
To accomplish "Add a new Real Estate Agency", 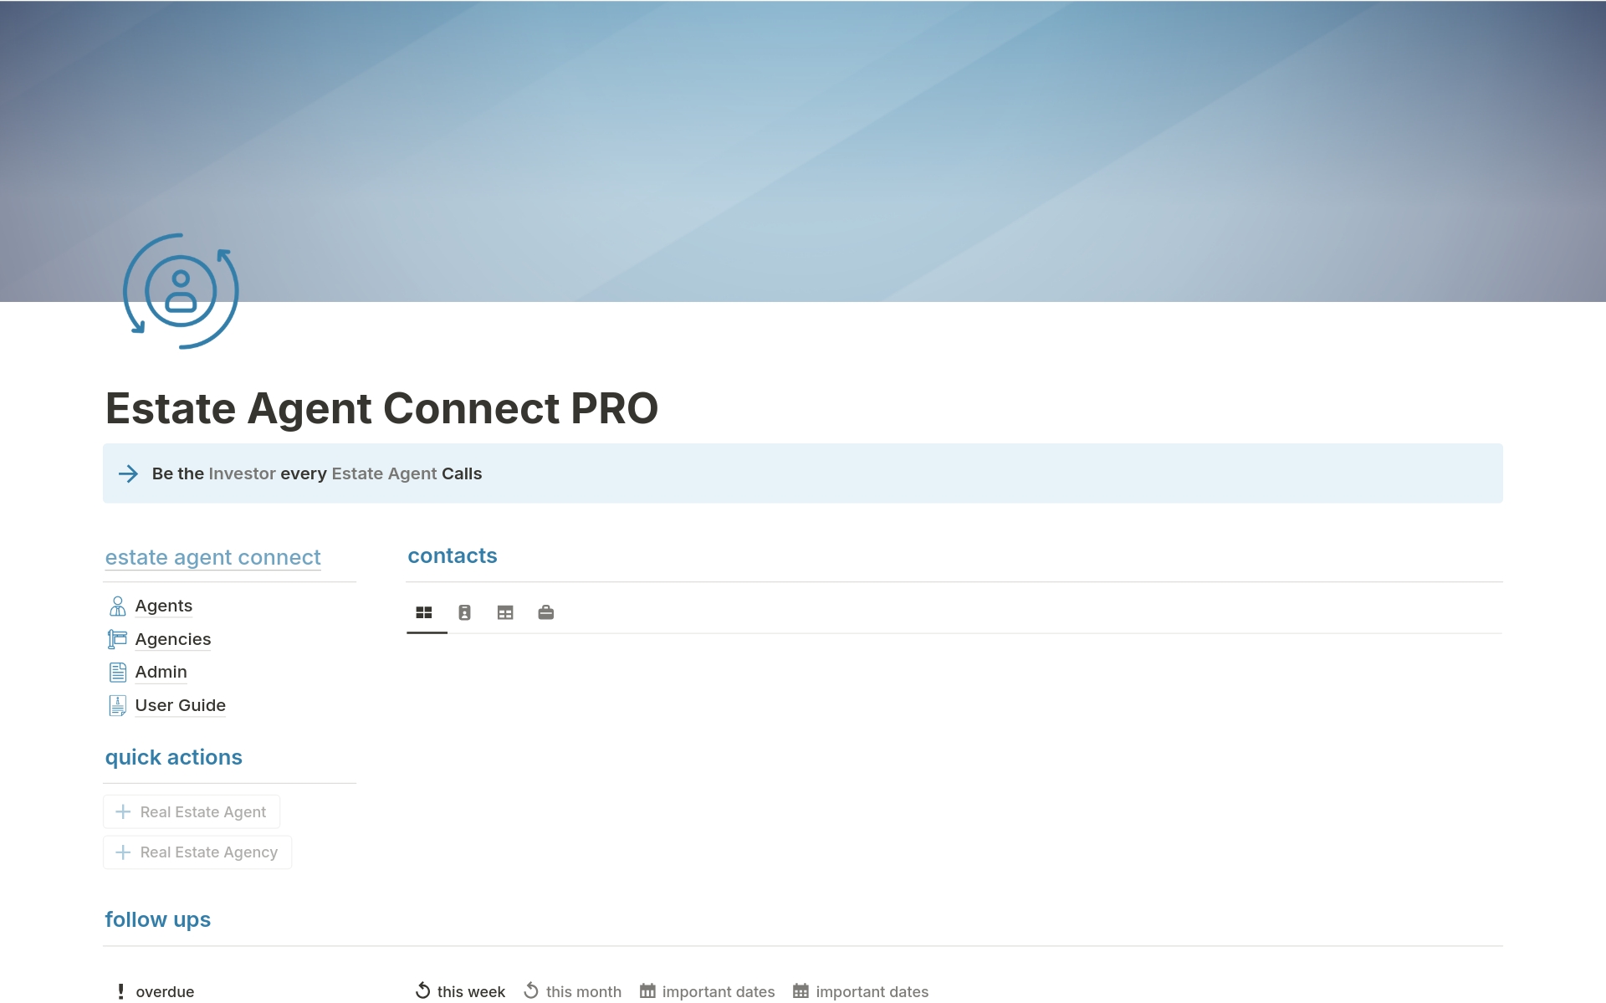I will click(197, 852).
